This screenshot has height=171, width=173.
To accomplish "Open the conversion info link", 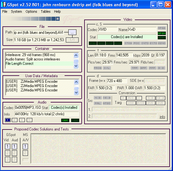I will point(162,117).
